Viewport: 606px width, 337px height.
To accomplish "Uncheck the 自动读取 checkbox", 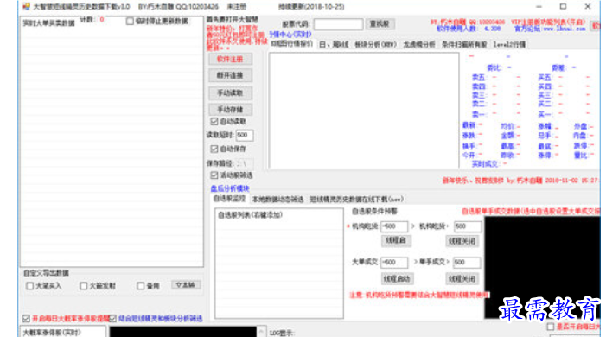I will coord(214,121).
